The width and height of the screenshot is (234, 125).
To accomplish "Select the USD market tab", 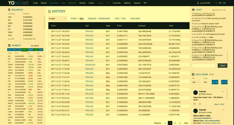I will point(36,50).
